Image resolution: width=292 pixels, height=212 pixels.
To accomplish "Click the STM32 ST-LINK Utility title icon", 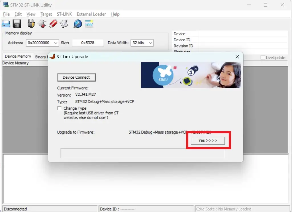I will pyautogui.click(x=6, y=5).
